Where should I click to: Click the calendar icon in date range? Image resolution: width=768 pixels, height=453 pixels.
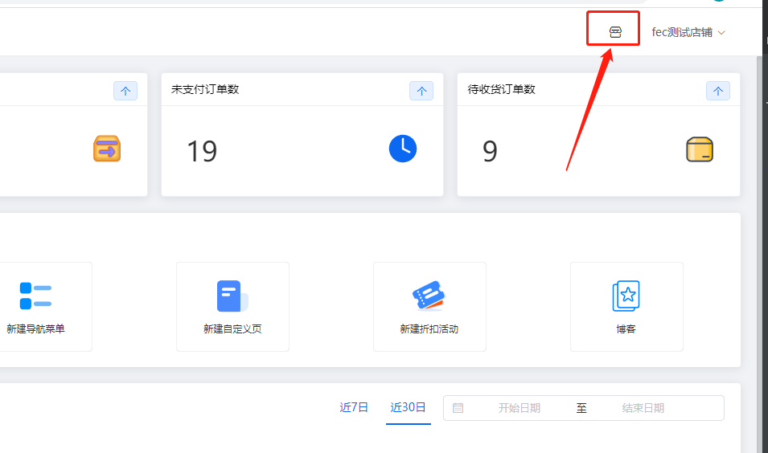458,408
